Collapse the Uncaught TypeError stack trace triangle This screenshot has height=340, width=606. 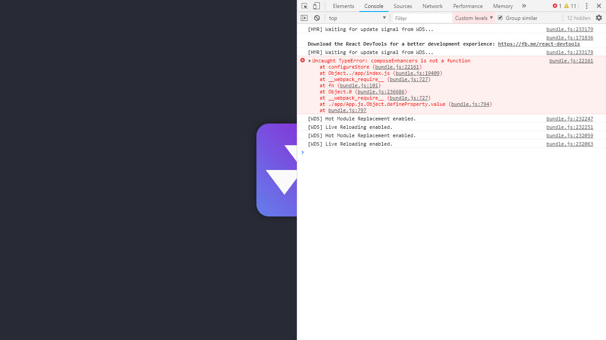pos(310,61)
